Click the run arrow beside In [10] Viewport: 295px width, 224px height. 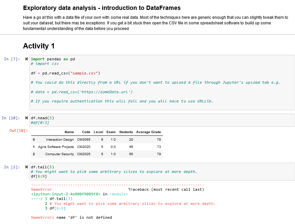[x=26, y=118]
